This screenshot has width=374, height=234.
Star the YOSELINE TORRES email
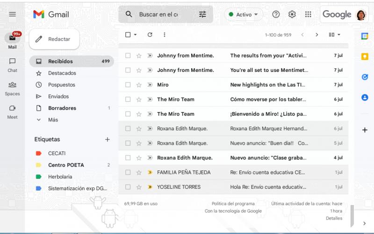pos(139,187)
